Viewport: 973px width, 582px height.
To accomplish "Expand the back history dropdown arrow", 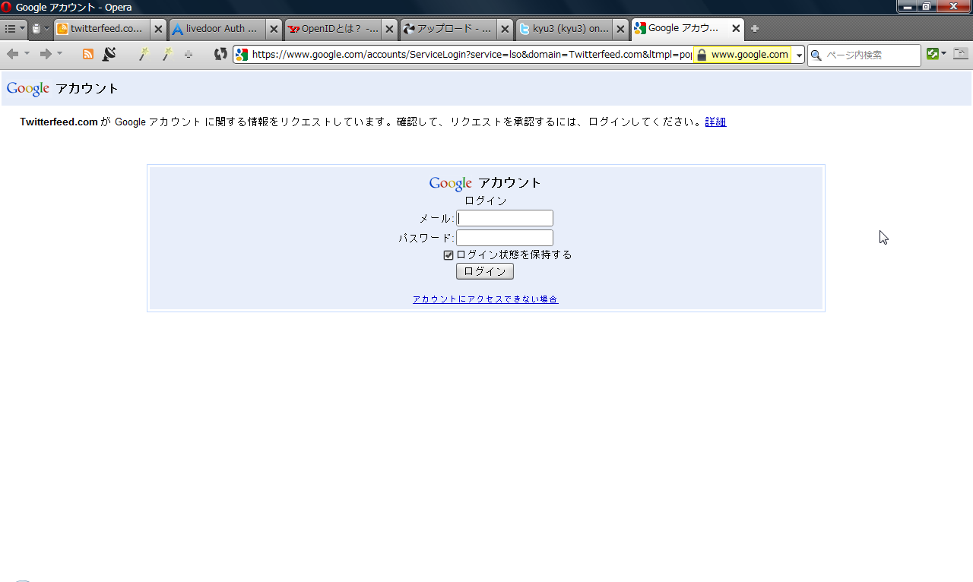I will [x=27, y=54].
